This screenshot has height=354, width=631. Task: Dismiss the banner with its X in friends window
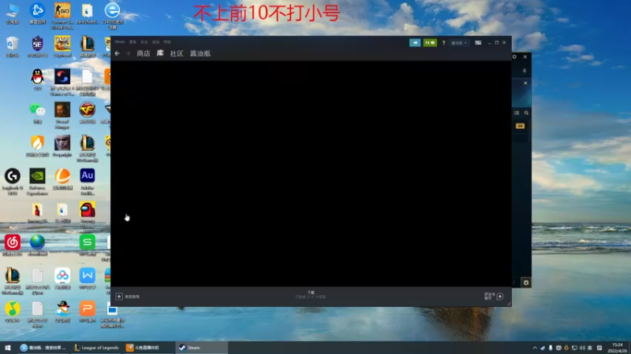[525, 83]
